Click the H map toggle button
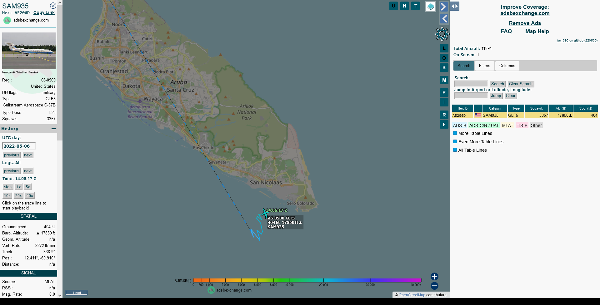600x305 pixels. coord(404,6)
